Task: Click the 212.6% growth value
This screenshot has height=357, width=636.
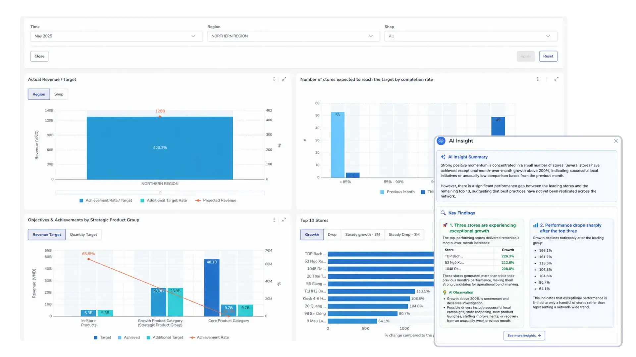Action: [x=507, y=262]
